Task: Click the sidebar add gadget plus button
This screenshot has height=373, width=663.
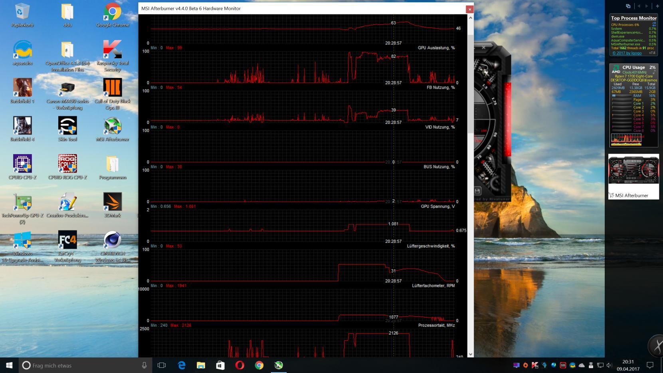Action: (657, 6)
